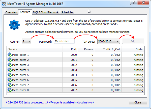Screen dimensions: 151x109
Task: Click port value 2003
Action: click(74, 70)
